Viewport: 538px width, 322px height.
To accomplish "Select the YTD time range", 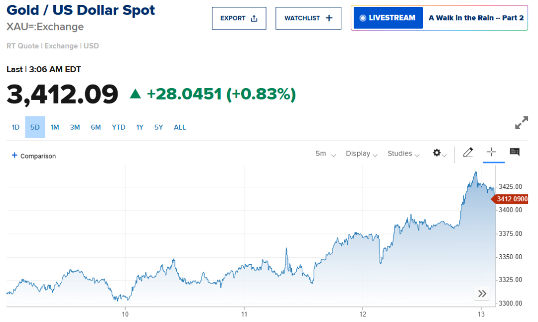I will (119, 127).
